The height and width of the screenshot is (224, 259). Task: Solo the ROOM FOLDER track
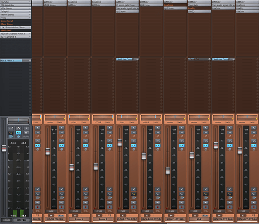61,128
